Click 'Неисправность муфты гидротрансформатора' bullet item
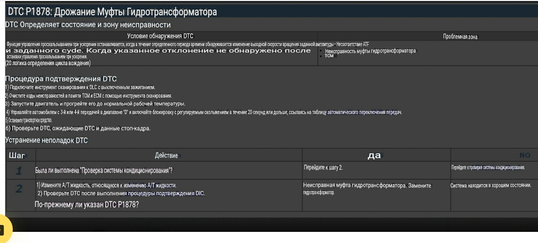538x243 pixels. [x=370, y=51]
